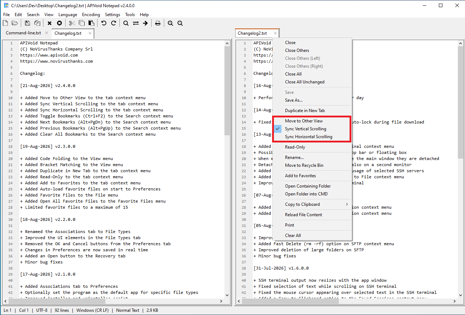Screen dimensions: 465x315
Task: Click the Copy toolbar icon
Action: click(82, 23)
